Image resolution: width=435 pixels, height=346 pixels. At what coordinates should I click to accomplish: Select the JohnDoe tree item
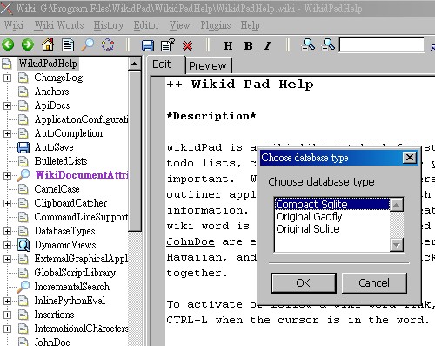click(x=52, y=342)
